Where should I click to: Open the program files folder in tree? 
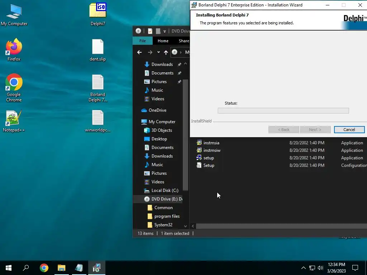[x=167, y=216]
